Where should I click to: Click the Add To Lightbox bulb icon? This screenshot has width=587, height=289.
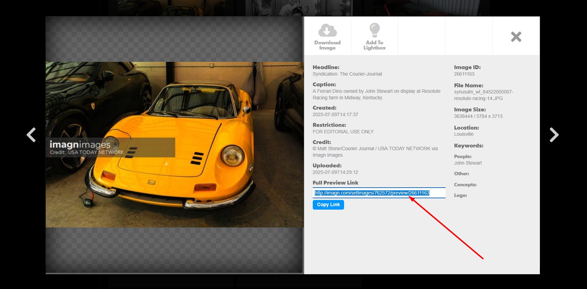pos(374,30)
